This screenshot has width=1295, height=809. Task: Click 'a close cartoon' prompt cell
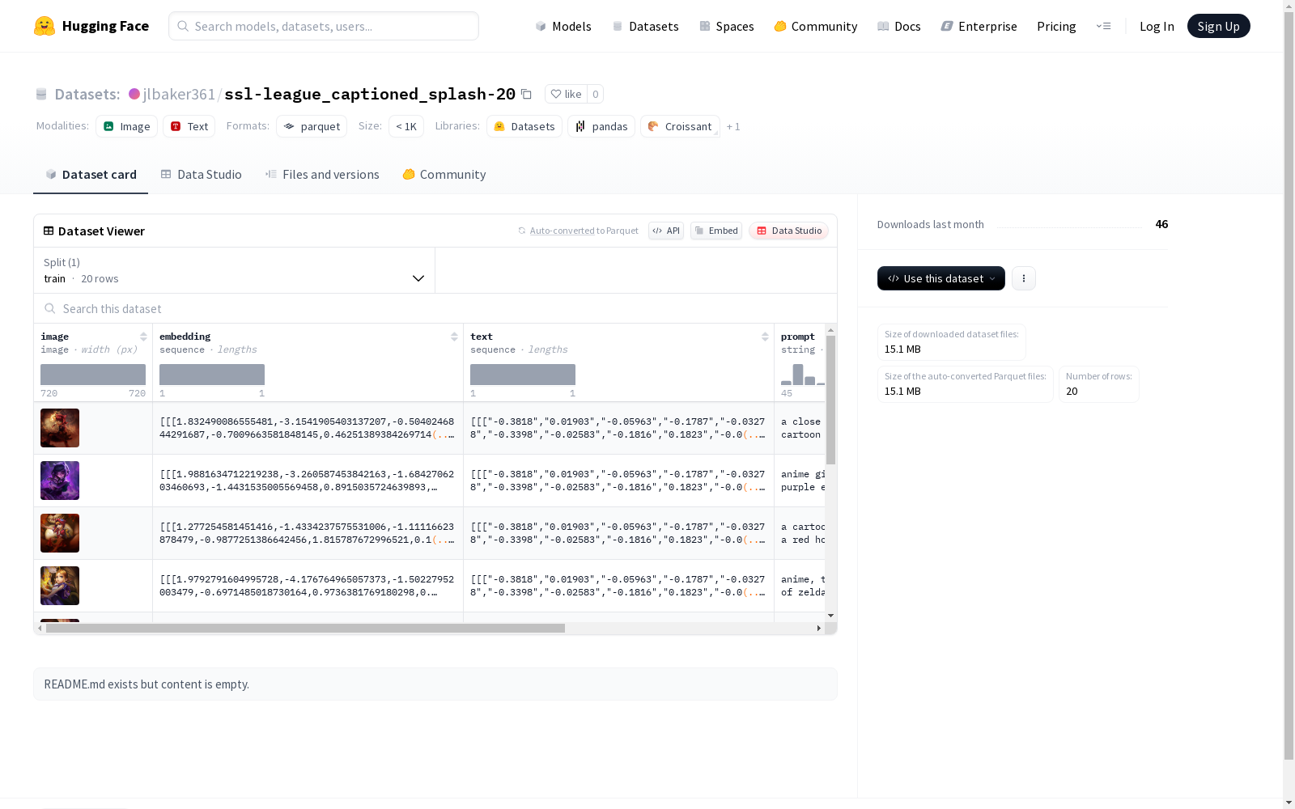[800, 428]
